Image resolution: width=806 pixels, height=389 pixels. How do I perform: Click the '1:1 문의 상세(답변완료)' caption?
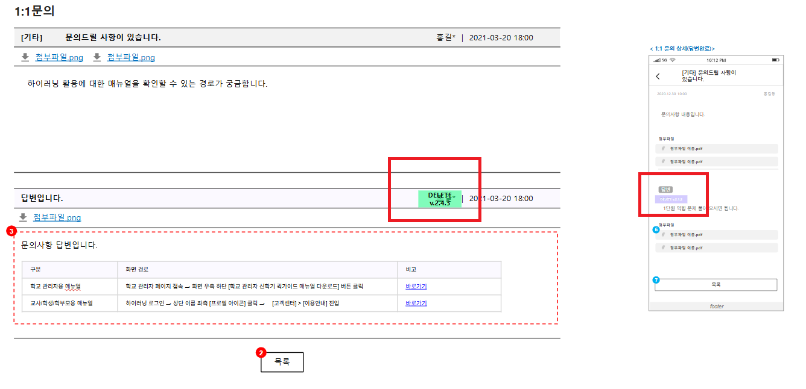coord(682,48)
